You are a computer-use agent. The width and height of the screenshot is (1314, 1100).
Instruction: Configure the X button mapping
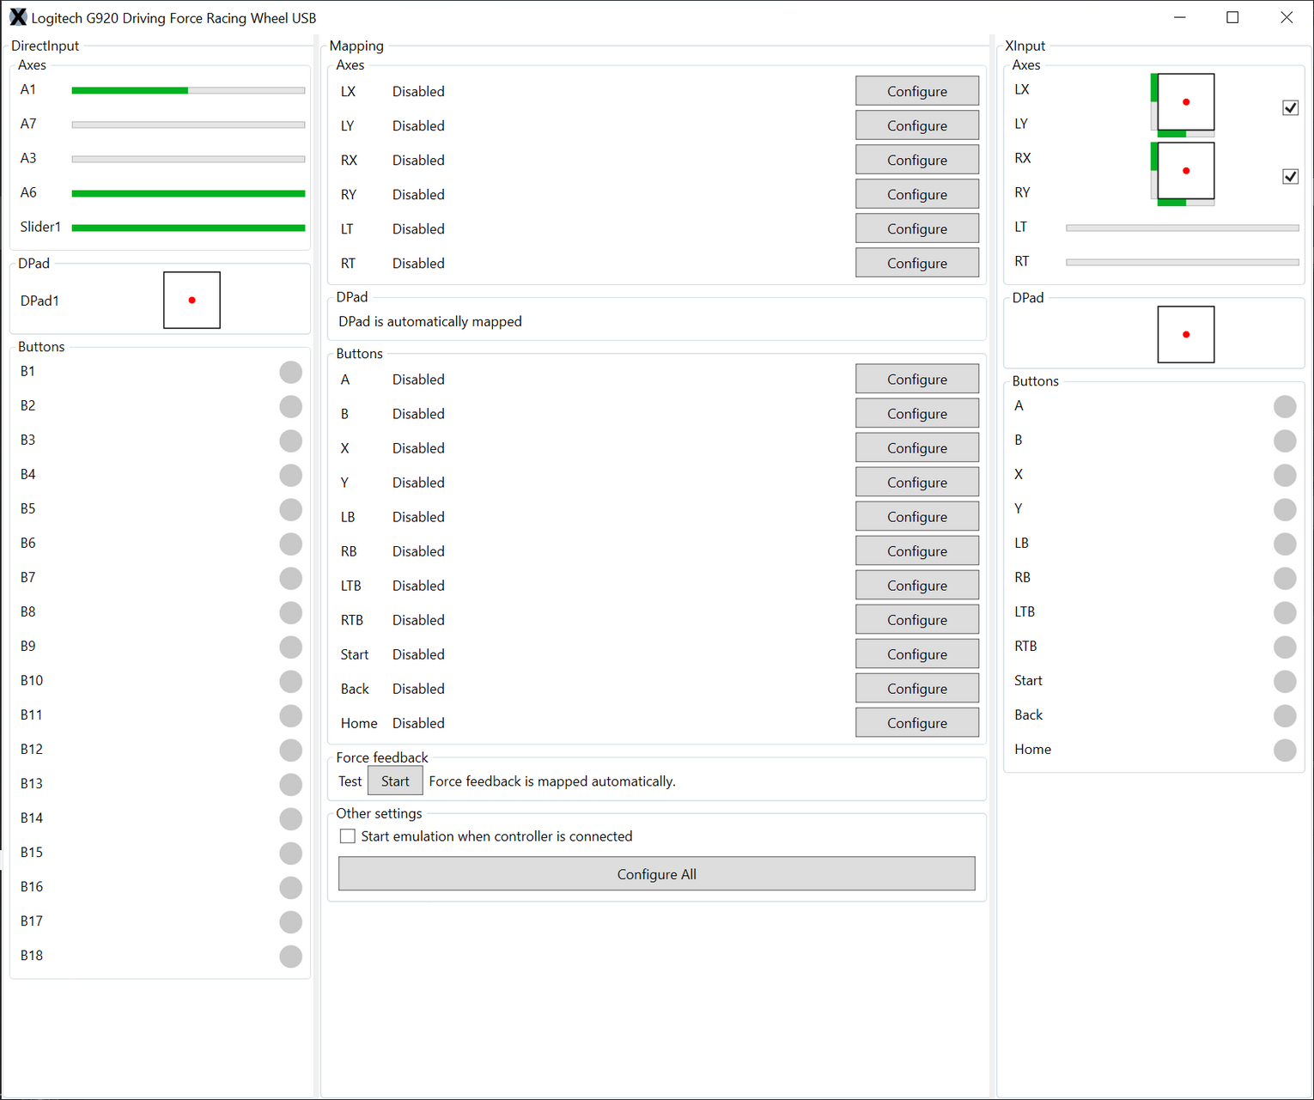coord(917,447)
